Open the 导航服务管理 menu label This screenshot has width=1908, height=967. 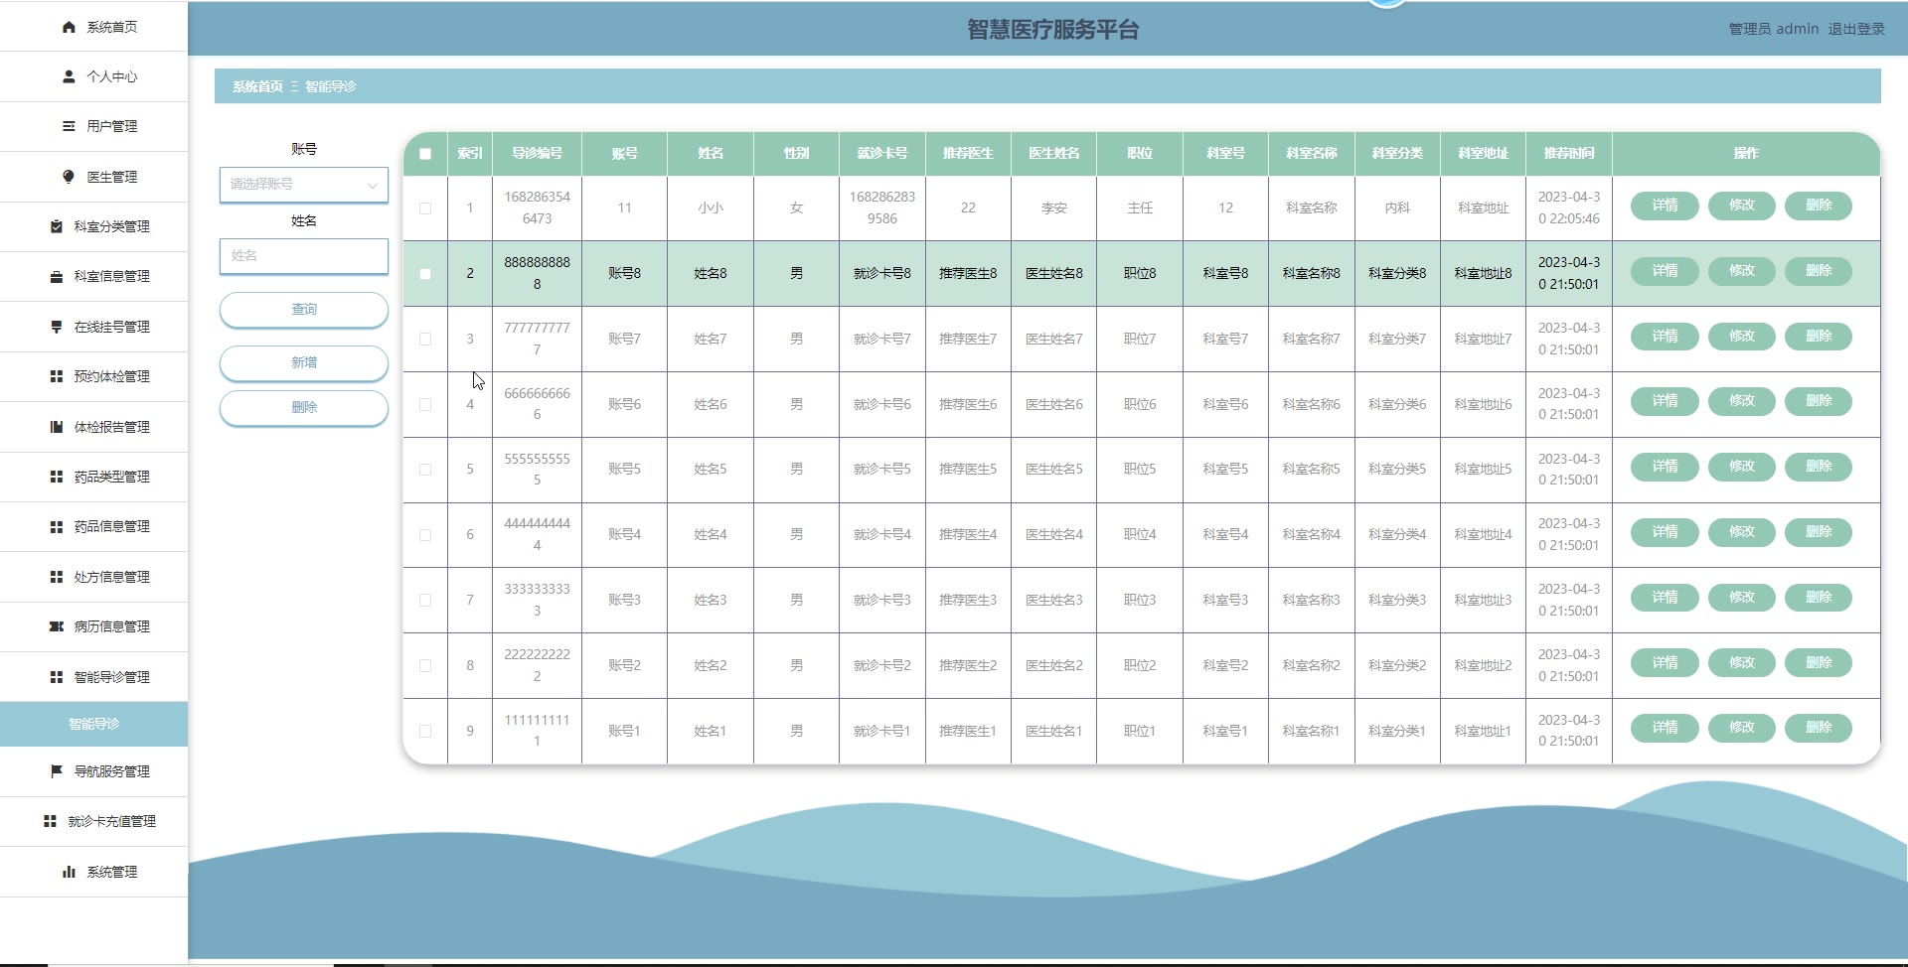(x=112, y=771)
